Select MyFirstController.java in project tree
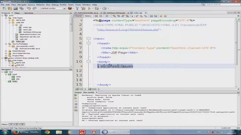 (29, 48)
